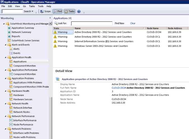
Task: Follow the CLOUD-DC04 full path link
Action: click(119, 88)
